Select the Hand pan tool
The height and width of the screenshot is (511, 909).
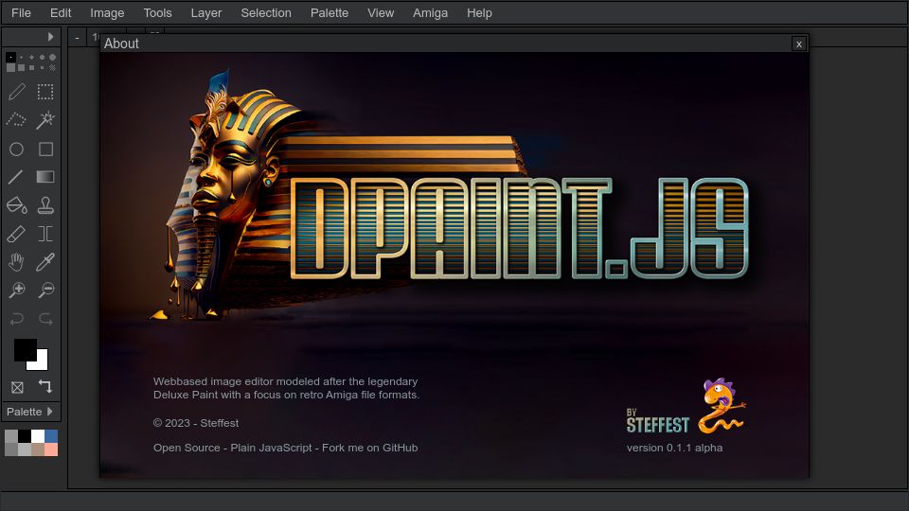17,262
